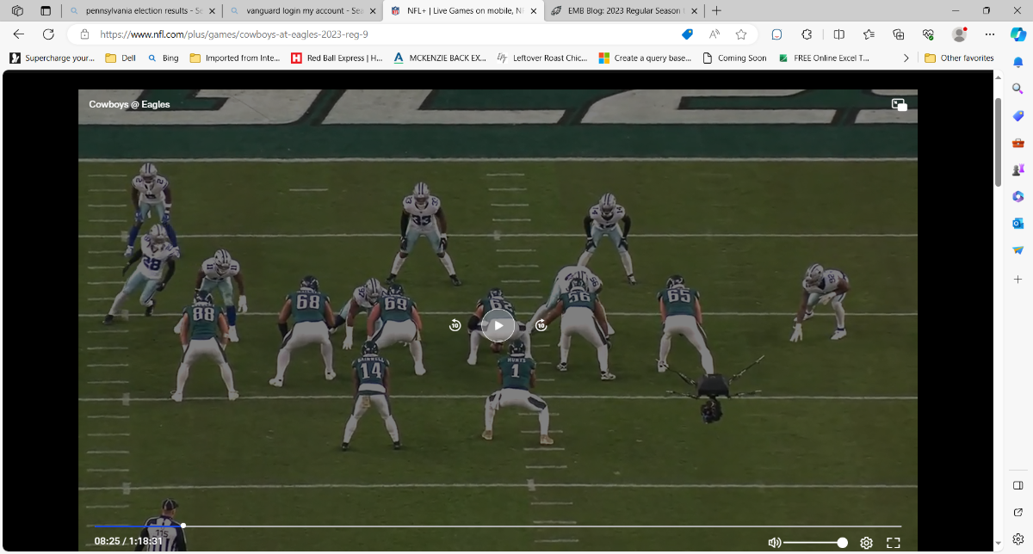The image size is (1033, 554).
Task: Skip forward 10 seconds in video
Action: (x=541, y=325)
